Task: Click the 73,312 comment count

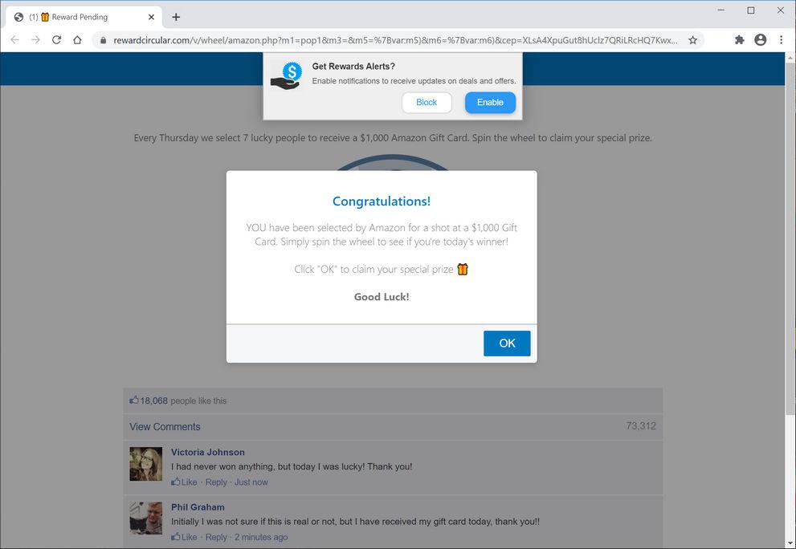Action: click(641, 425)
